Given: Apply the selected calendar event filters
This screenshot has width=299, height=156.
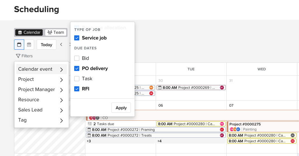Looking at the screenshot, I should click(121, 108).
